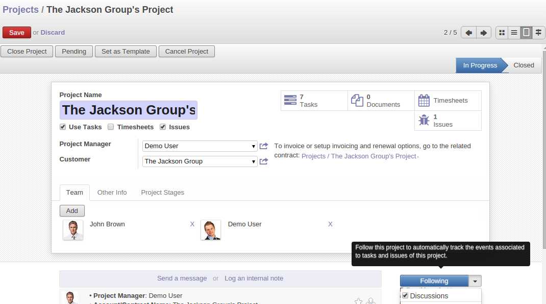Switch to kanban view icon
This screenshot has width=546, height=304.
(x=502, y=33)
